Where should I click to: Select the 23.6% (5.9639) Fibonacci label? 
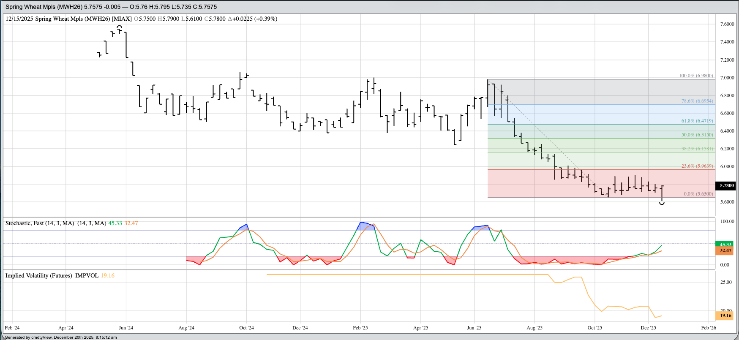coord(697,166)
